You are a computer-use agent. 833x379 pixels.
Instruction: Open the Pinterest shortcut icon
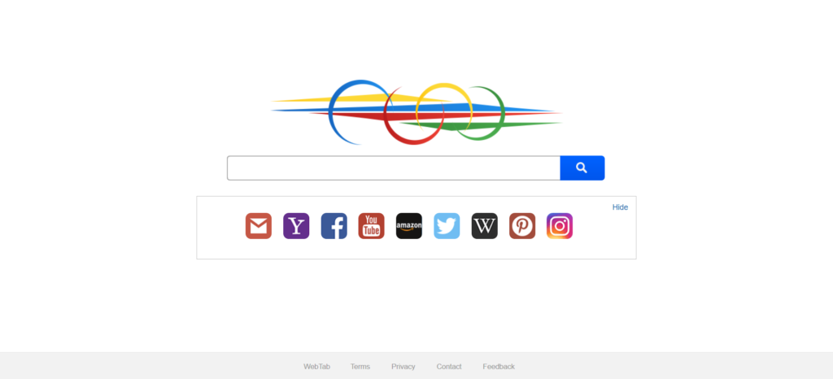click(522, 226)
